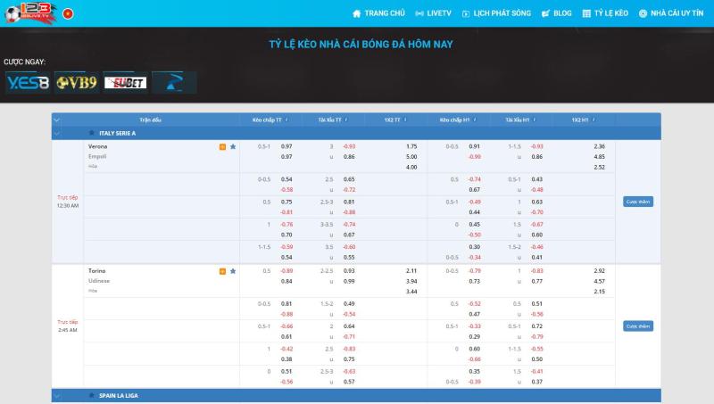Open the SUBET bookmaker banner

[x=125, y=82]
